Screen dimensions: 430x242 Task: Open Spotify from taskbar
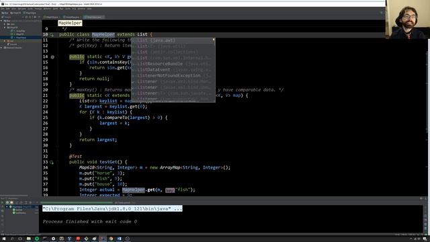pos(37,239)
